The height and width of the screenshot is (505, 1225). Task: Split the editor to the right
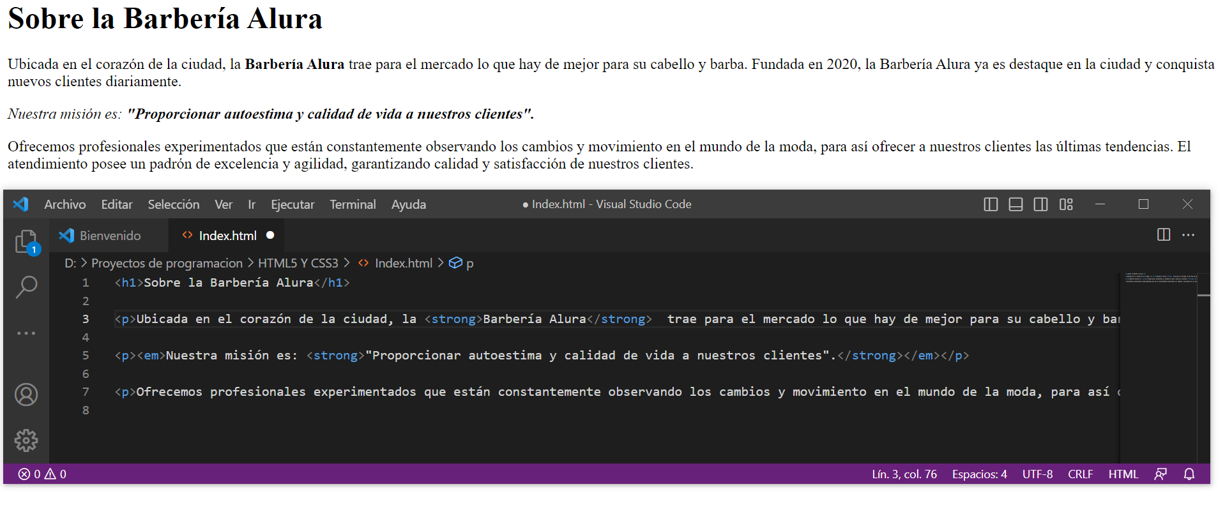tap(1164, 235)
